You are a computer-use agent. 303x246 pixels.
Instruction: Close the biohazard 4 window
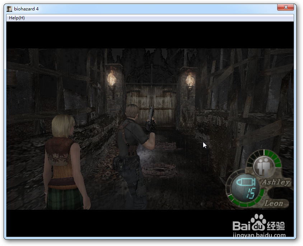coord(286,7)
